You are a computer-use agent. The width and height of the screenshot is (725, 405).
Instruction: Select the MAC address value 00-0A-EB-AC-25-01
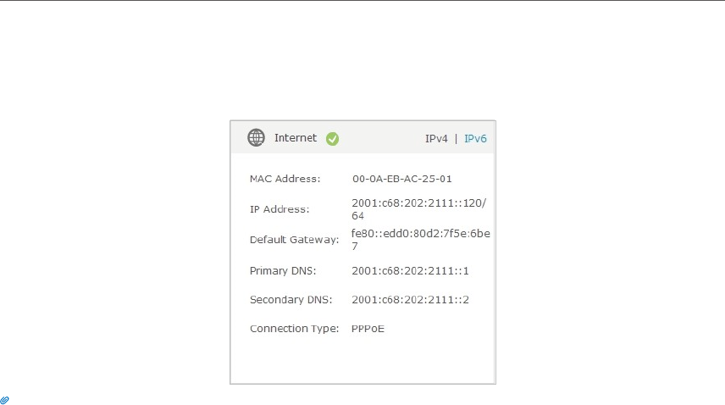pyautogui.click(x=401, y=179)
